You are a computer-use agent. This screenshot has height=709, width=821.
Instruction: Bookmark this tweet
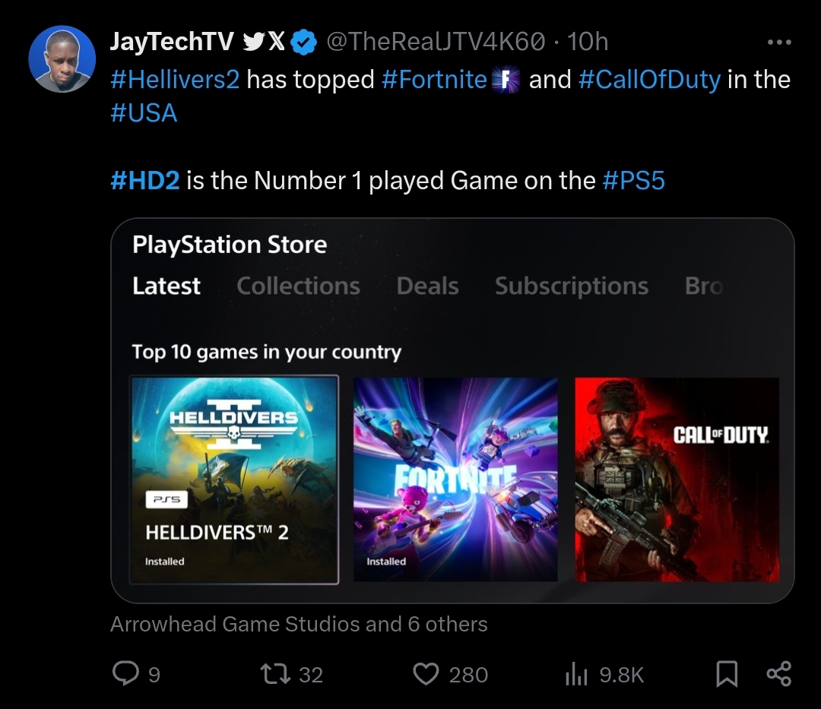tap(727, 673)
